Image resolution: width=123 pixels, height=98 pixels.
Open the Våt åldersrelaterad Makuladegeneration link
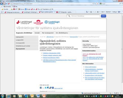point(59,61)
